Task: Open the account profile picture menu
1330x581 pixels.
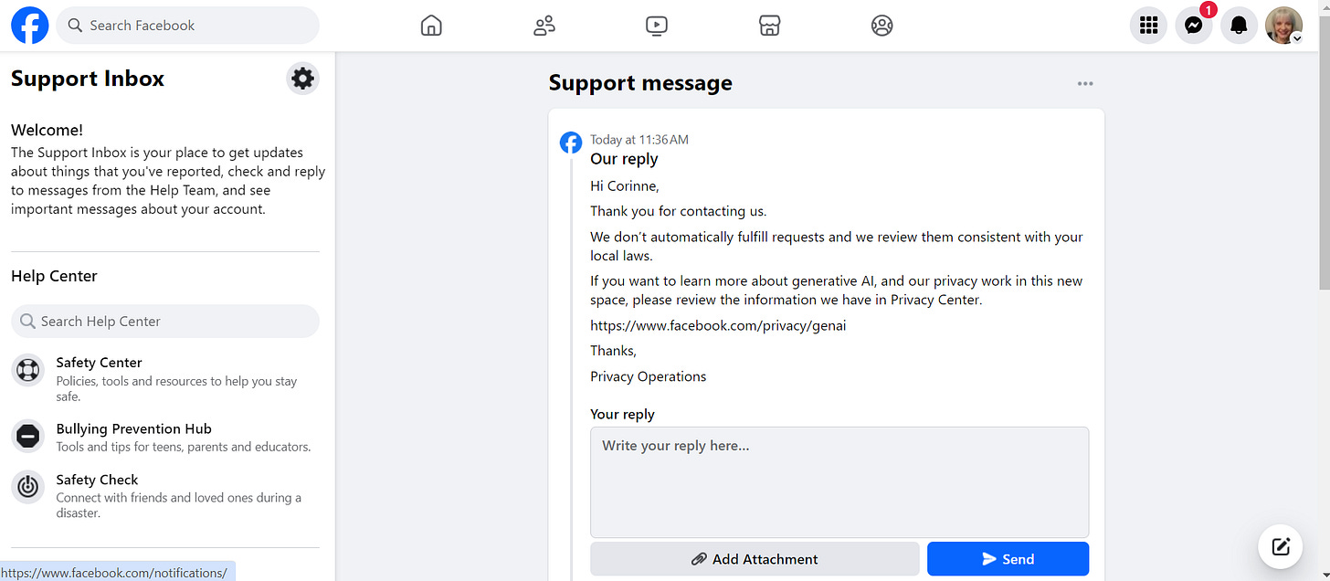Action: 1283,26
